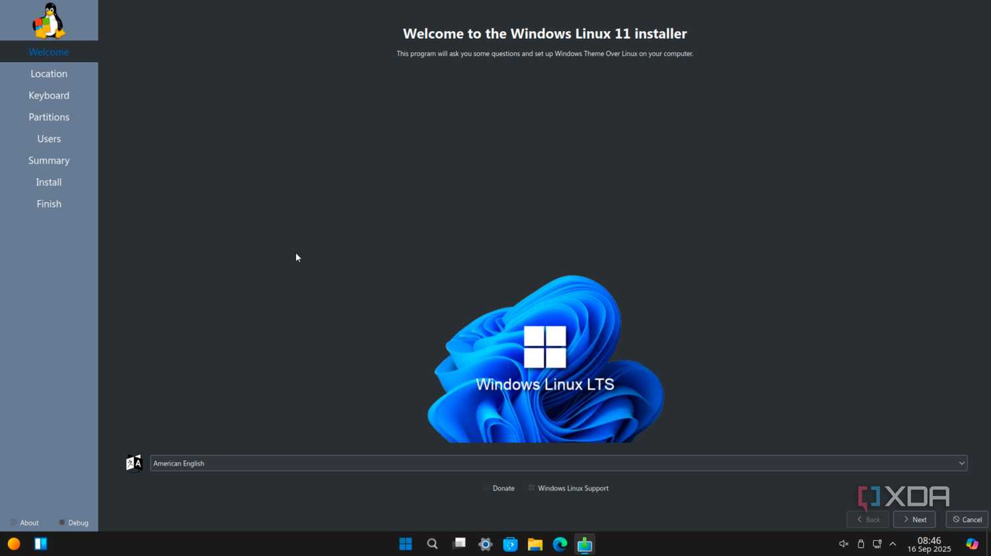The image size is (991, 556).
Task: Select the Finish step
Action: [49, 204]
